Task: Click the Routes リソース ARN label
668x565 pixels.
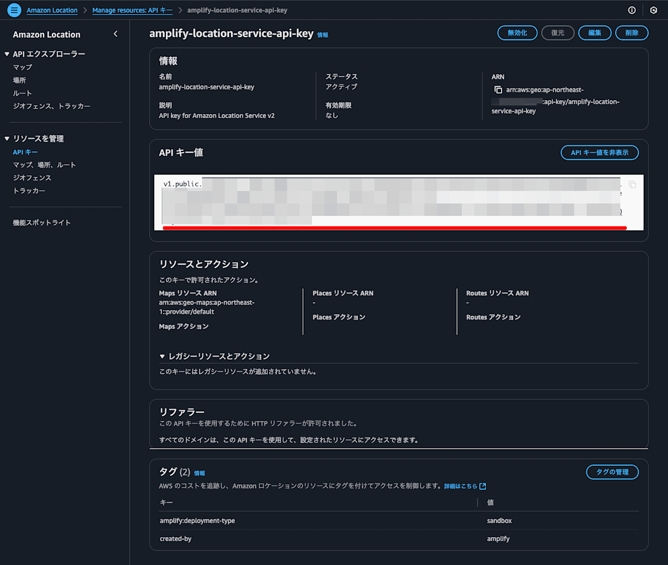Action: click(x=498, y=293)
